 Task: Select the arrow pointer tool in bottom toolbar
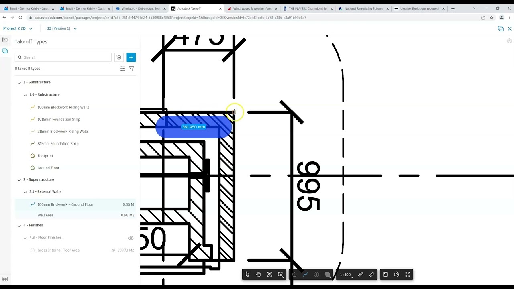(x=247, y=275)
